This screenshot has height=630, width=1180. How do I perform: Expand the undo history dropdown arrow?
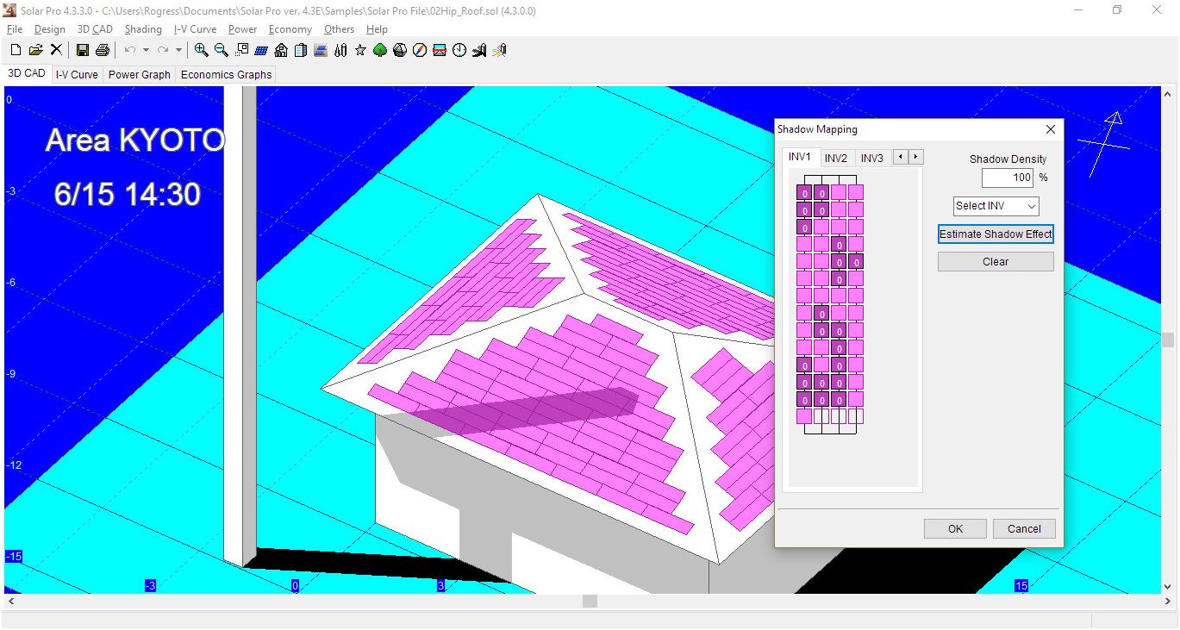tap(146, 50)
